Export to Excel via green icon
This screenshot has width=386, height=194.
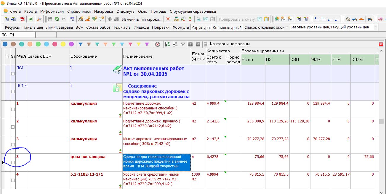(x=31, y=19)
